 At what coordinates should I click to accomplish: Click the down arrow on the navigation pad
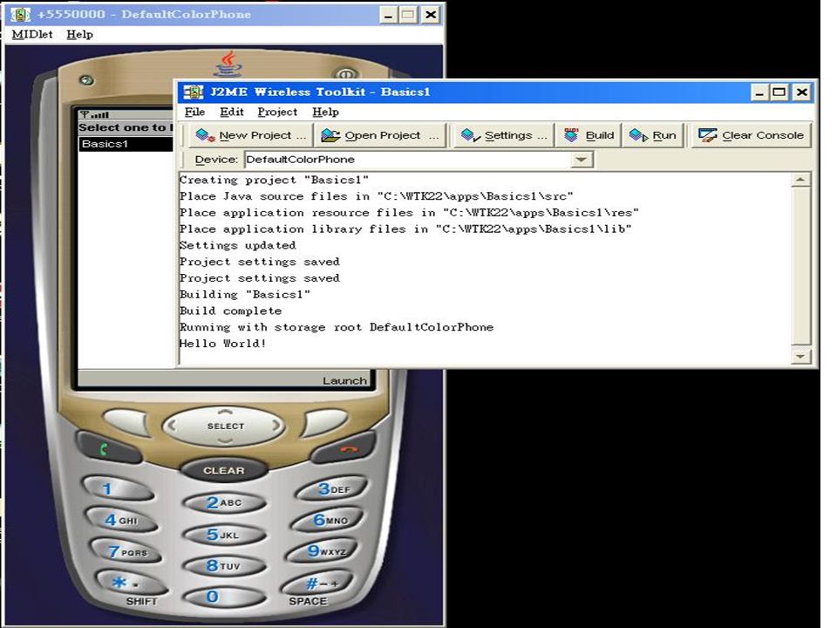pos(225,441)
